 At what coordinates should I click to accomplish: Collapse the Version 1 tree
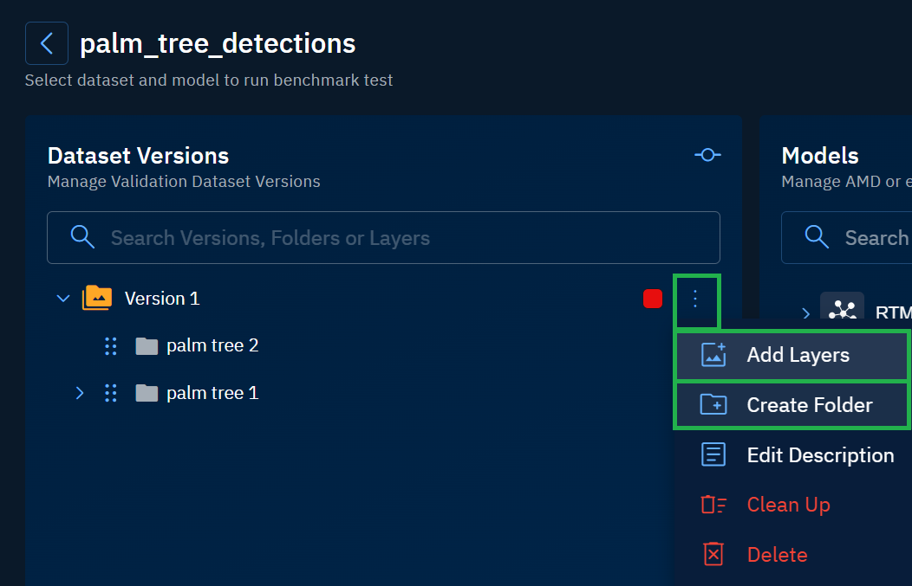pos(62,299)
